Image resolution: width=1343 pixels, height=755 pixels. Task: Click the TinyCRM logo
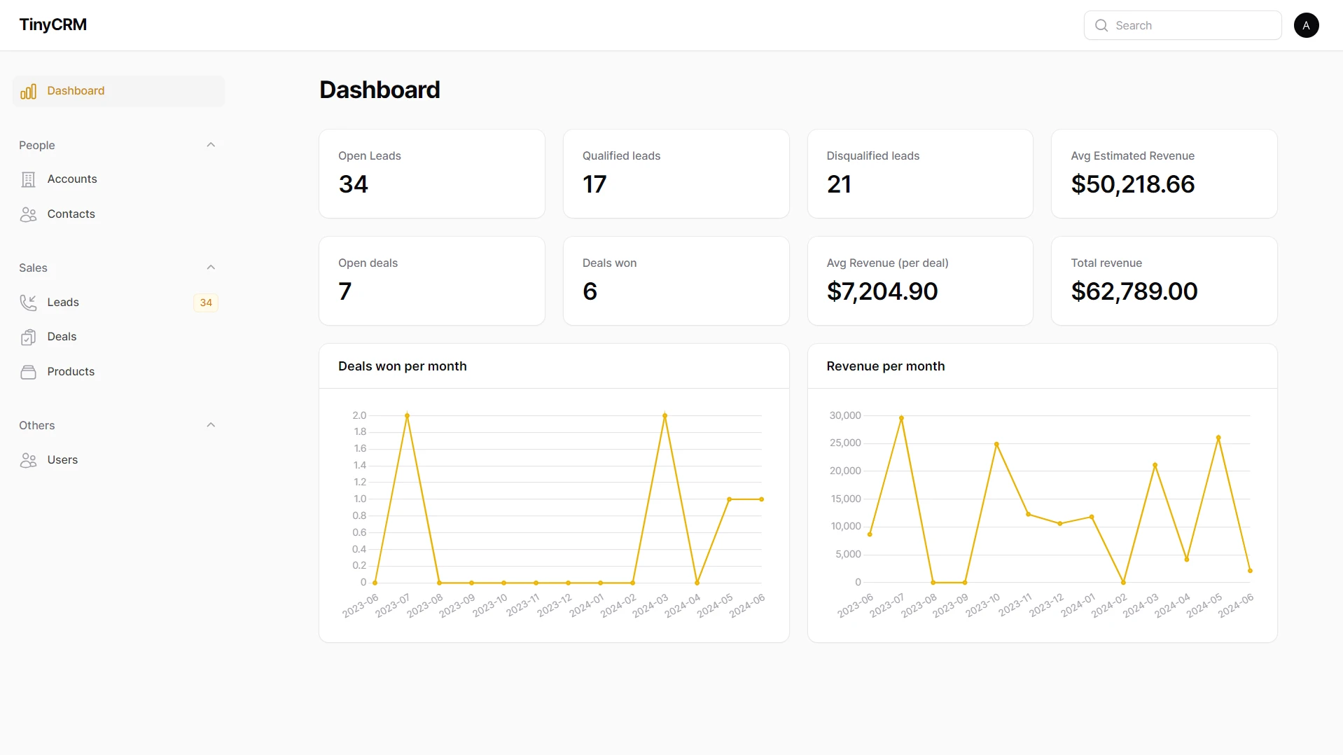tap(53, 25)
